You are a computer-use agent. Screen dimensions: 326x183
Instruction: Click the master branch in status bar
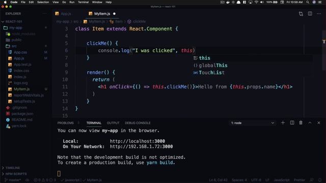(13, 180)
